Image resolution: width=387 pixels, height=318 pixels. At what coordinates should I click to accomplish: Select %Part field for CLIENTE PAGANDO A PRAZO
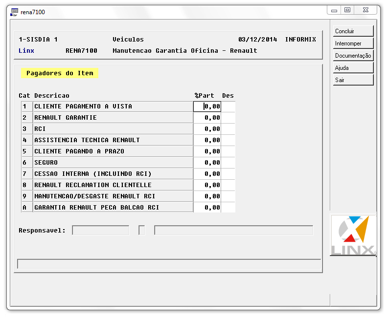pos(207,151)
